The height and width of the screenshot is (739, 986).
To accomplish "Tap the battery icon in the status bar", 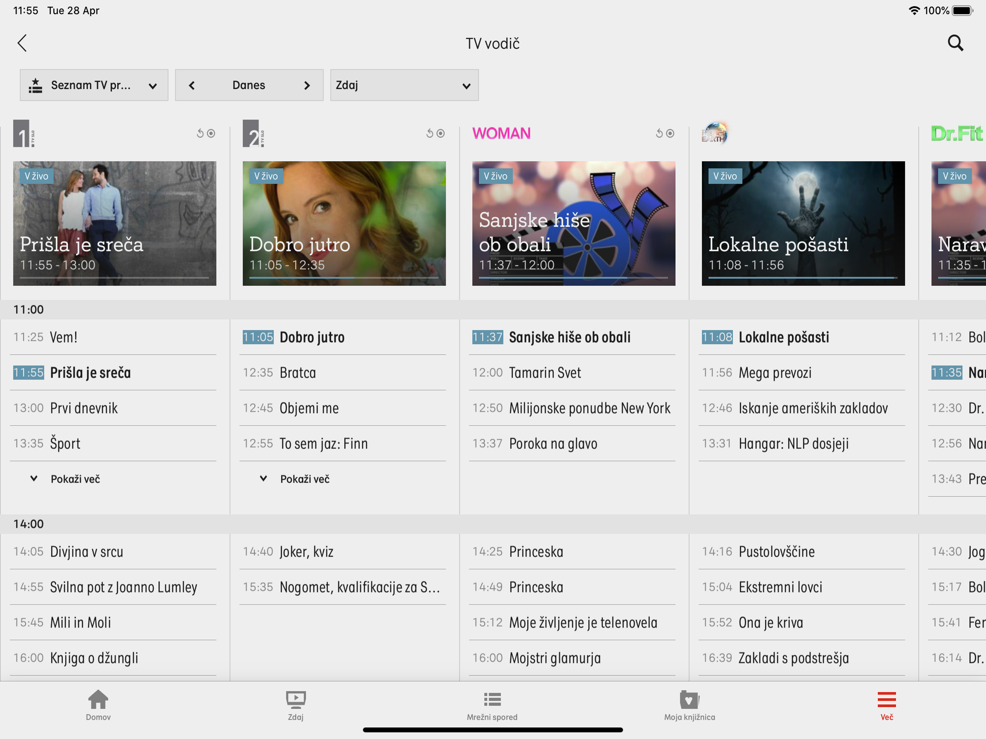I will [963, 11].
